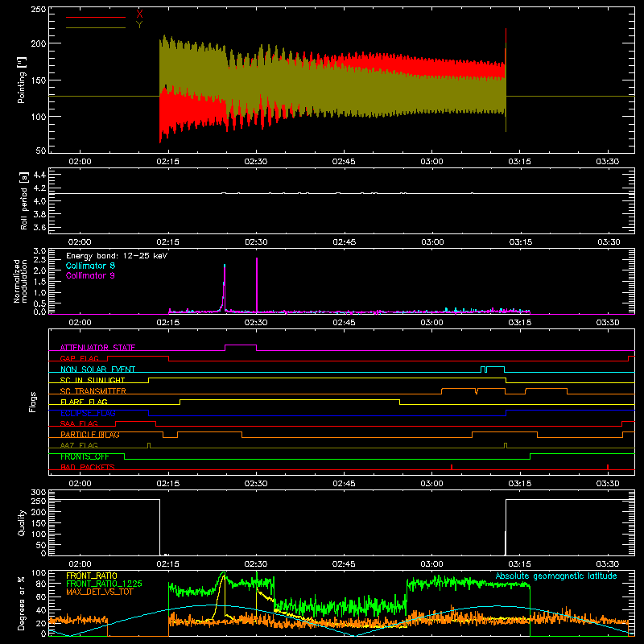The image size is (644, 644).
Task: Click the 300 value on Quality axis
Action: tap(39, 493)
